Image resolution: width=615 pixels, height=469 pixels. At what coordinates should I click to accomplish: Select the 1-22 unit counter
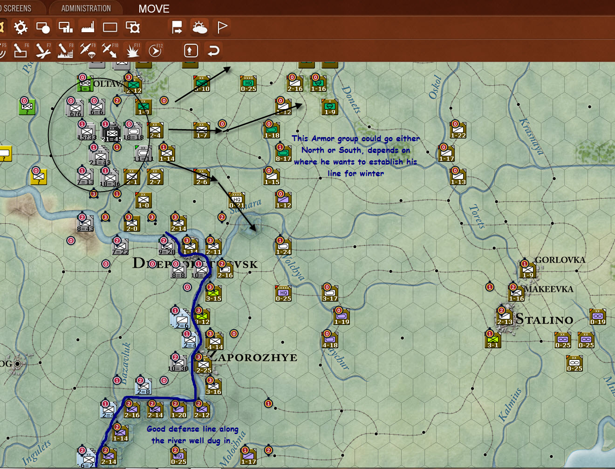[458, 131]
